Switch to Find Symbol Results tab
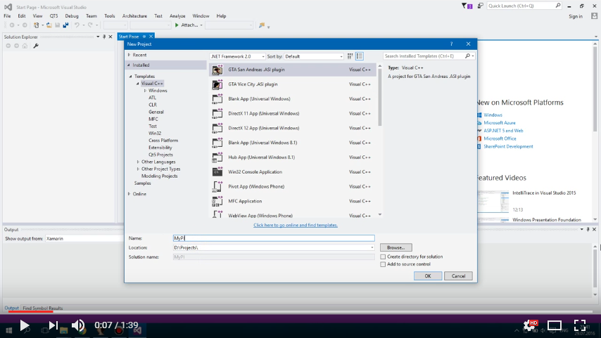The image size is (601, 338). 42,308
